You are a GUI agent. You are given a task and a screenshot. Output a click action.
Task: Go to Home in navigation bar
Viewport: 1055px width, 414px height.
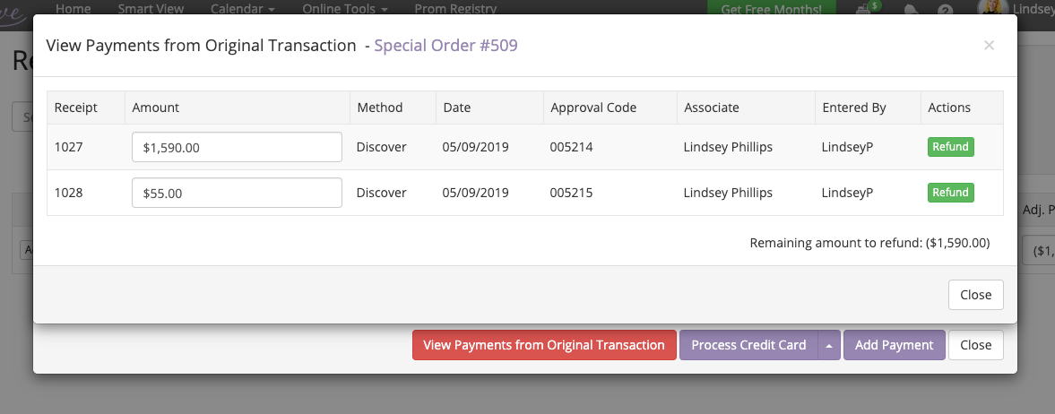[x=73, y=9]
